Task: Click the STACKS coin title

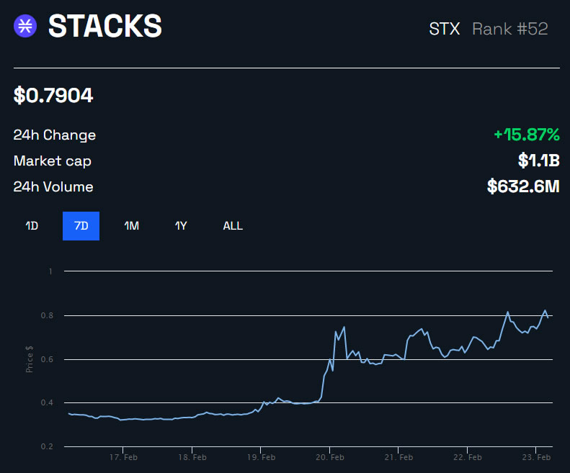Action: pyautogui.click(x=104, y=27)
